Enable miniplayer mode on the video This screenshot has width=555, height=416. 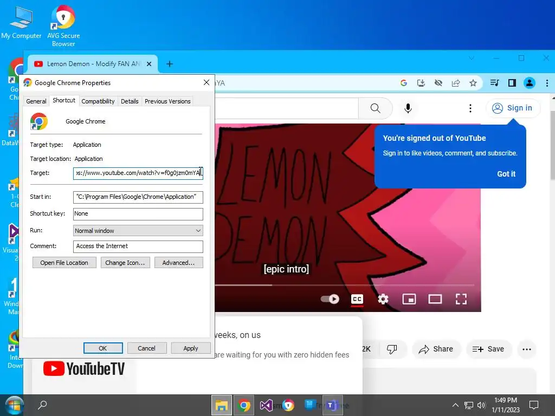point(409,299)
